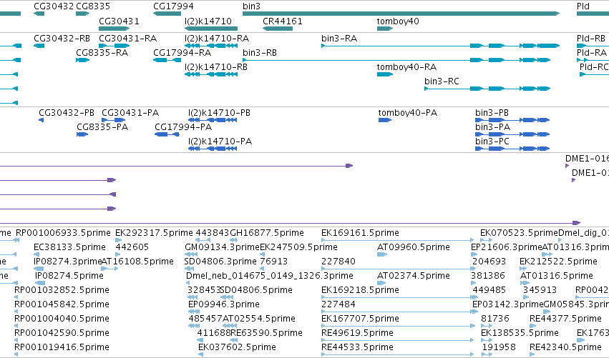Select the bin3-RA transcript label
The height and width of the screenshot is (358, 609).
coord(339,39)
